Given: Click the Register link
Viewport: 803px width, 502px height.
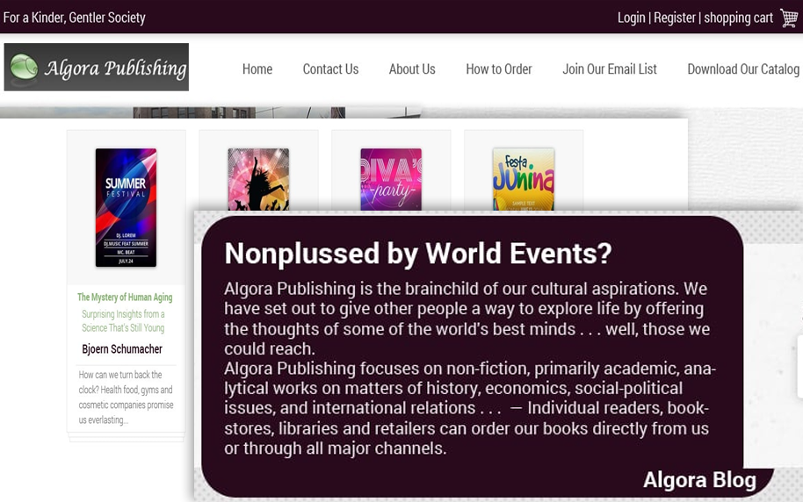Looking at the screenshot, I should coord(674,18).
